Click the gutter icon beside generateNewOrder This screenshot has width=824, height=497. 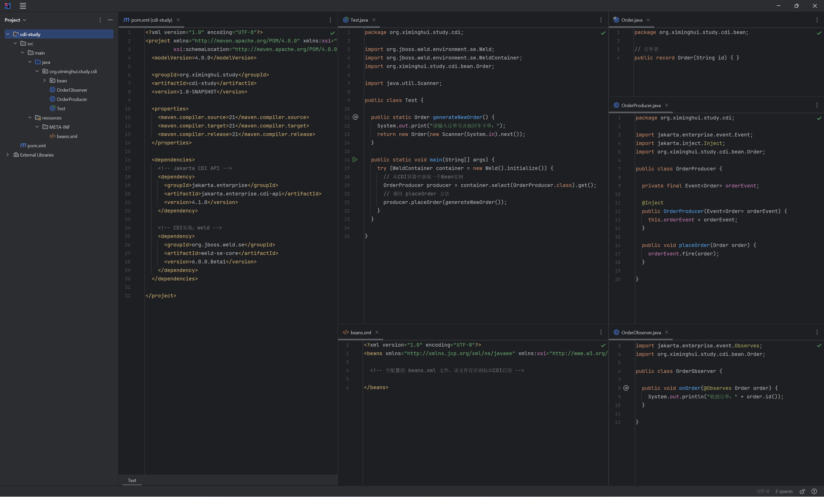click(356, 117)
